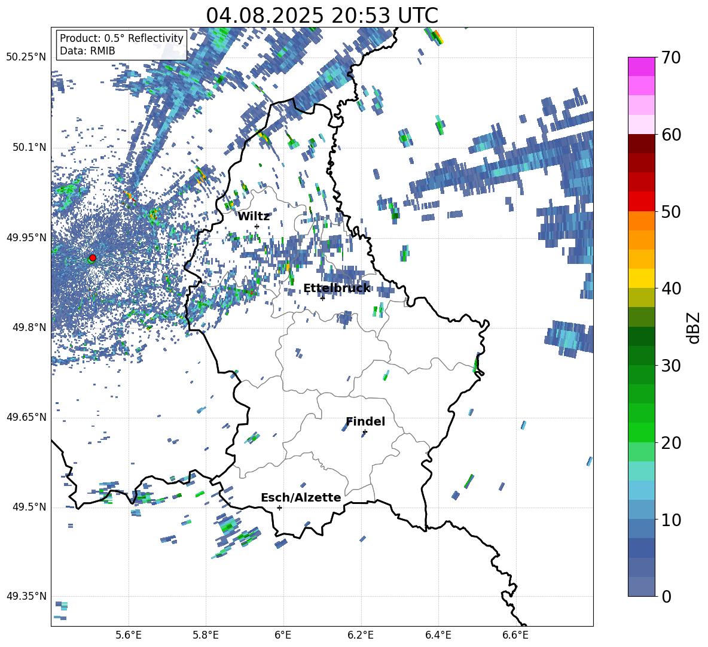Click the 6.2°E longitude label

(x=361, y=635)
